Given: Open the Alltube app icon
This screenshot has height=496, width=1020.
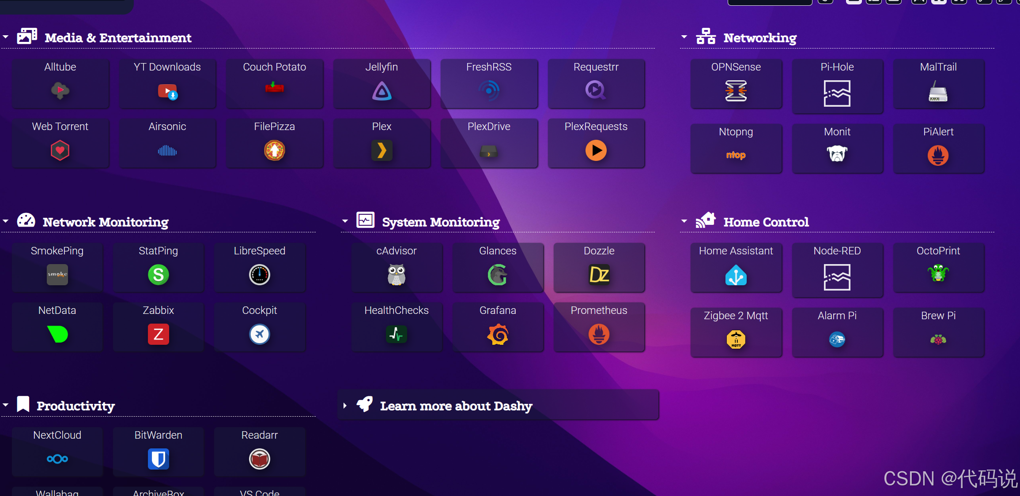Looking at the screenshot, I should click(60, 91).
